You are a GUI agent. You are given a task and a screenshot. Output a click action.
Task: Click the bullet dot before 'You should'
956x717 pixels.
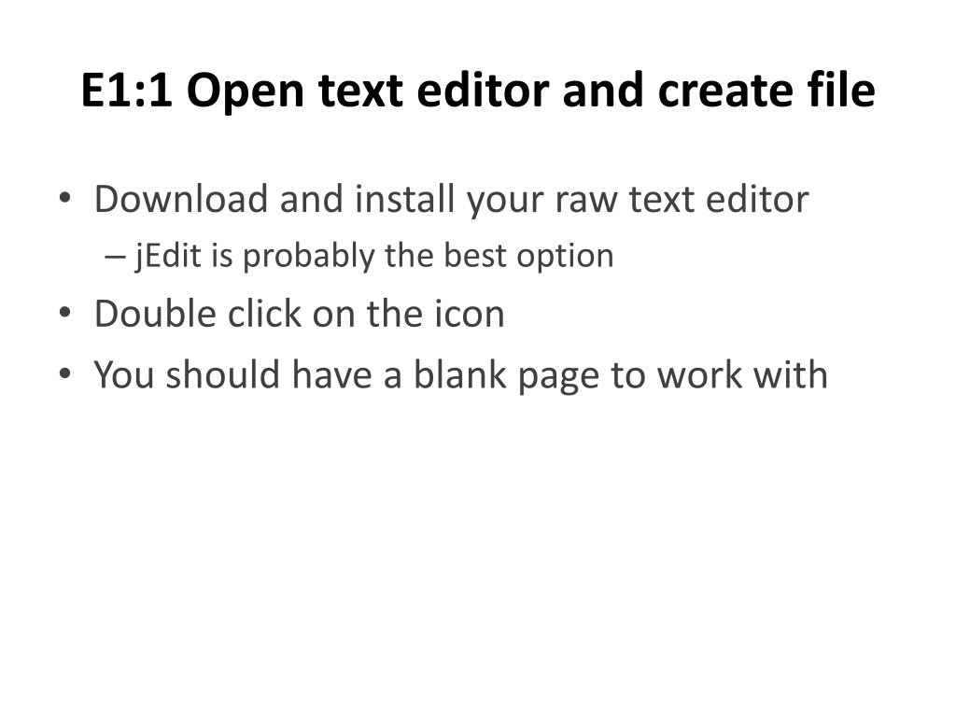tap(65, 373)
